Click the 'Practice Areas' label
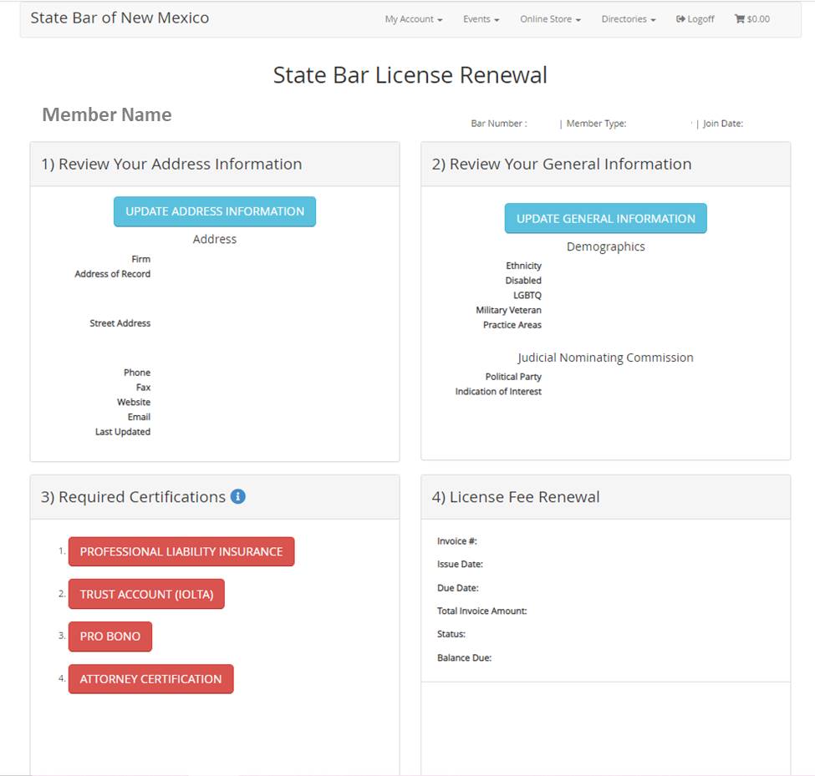 pyautogui.click(x=512, y=325)
